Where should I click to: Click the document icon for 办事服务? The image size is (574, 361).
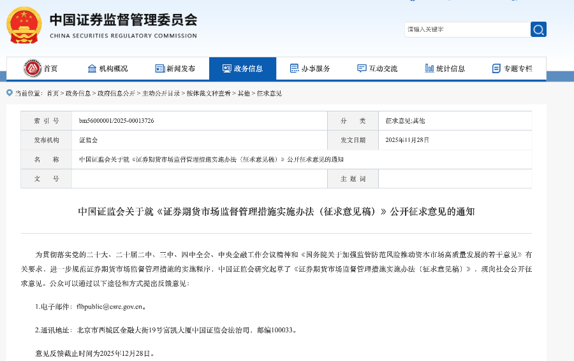pyautogui.click(x=294, y=69)
